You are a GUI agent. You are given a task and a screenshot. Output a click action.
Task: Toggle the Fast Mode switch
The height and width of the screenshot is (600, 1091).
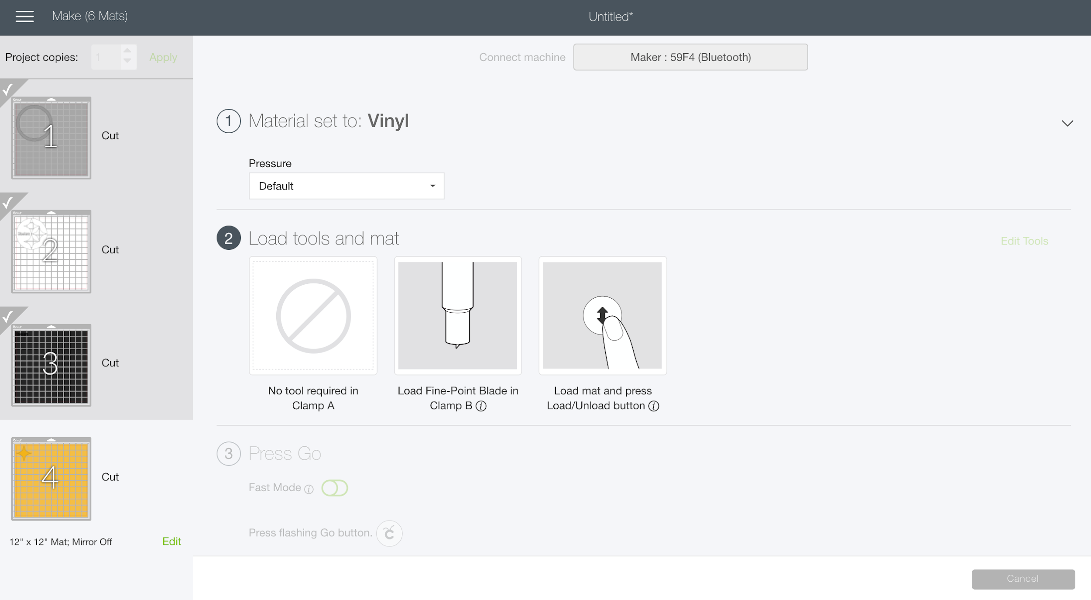tap(335, 488)
